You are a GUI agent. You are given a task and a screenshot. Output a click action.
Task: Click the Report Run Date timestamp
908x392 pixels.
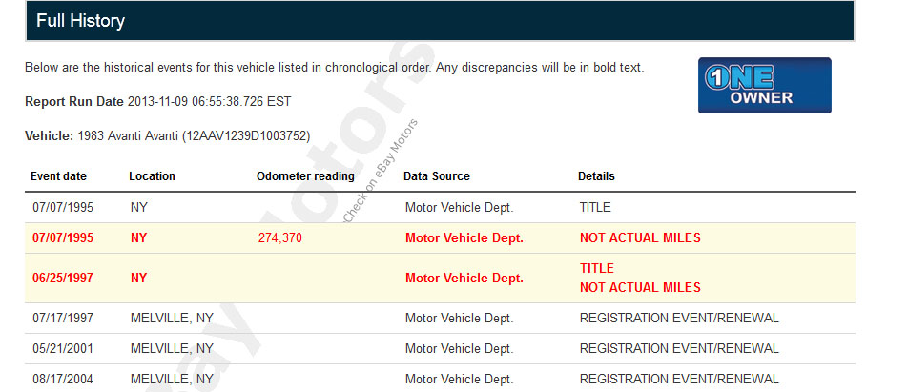click(x=209, y=101)
